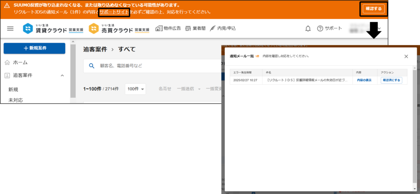Click the warning triangle icon in banner
The image size is (420, 194).
pos(7,6)
